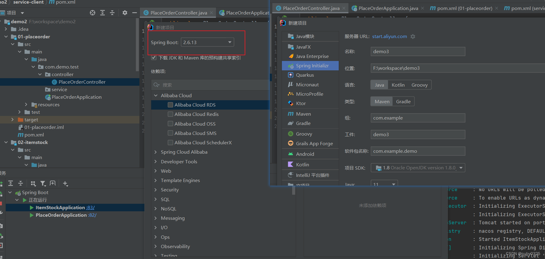The height and width of the screenshot is (259, 545).
Task: Collapse Alibaba Cloud dependency group
Action: coord(156,95)
